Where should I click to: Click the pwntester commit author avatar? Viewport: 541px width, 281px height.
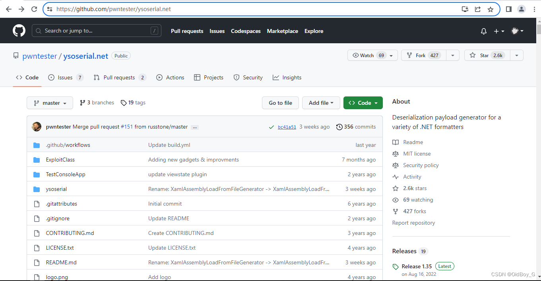[x=37, y=127]
